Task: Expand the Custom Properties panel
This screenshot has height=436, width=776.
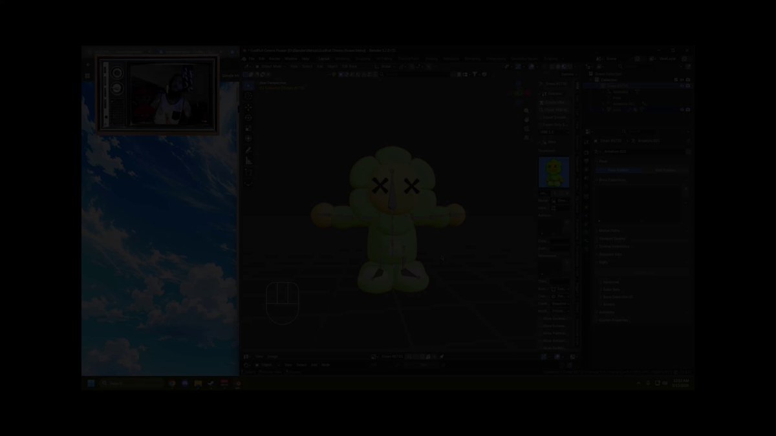Action: click(613, 320)
